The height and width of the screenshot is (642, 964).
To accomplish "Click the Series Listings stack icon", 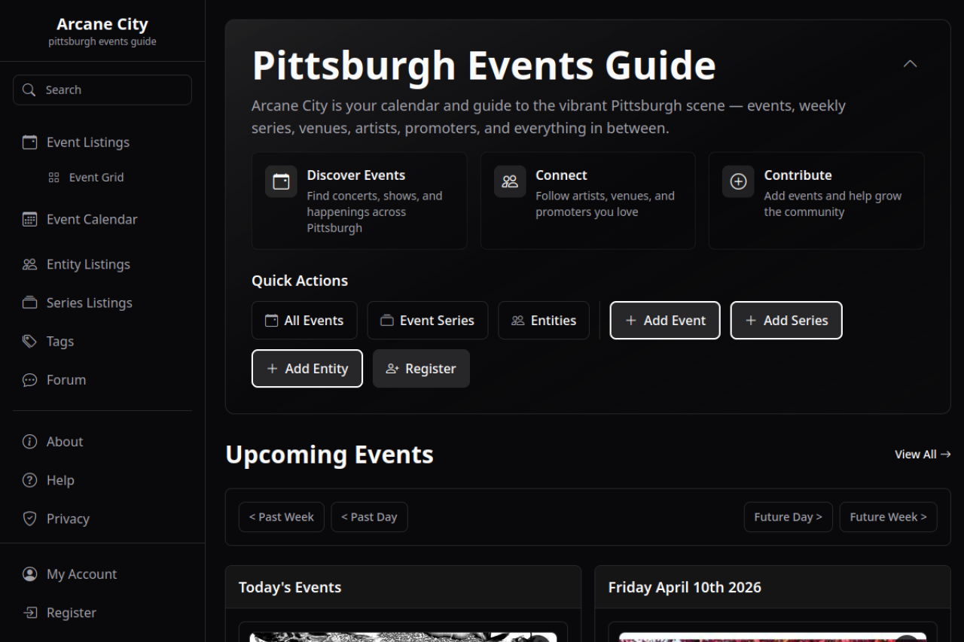I will pos(29,303).
